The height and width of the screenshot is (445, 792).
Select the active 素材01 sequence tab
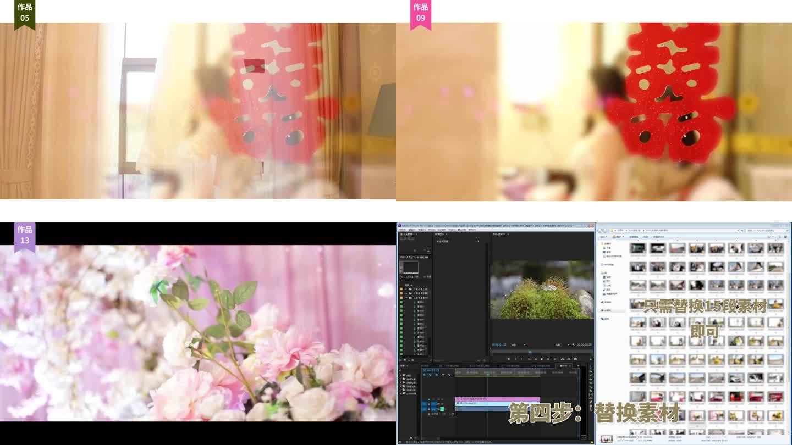564,366
